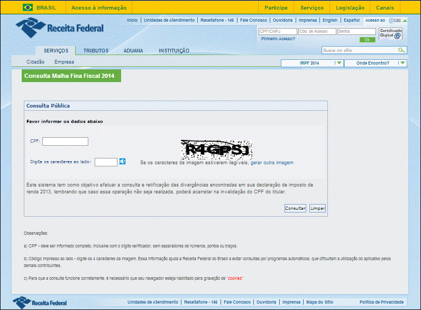Click footer Unidades de Atendimento link
This screenshot has width=421, height=310.
(x=153, y=302)
